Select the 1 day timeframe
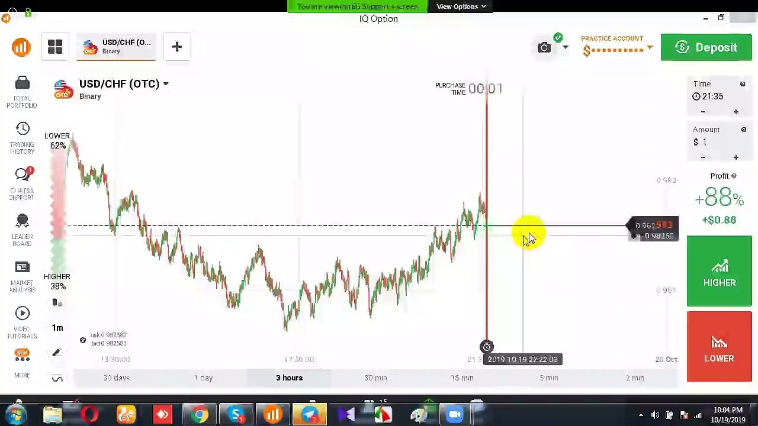This screenshot has height=426, width=758. tap(203, 377)
